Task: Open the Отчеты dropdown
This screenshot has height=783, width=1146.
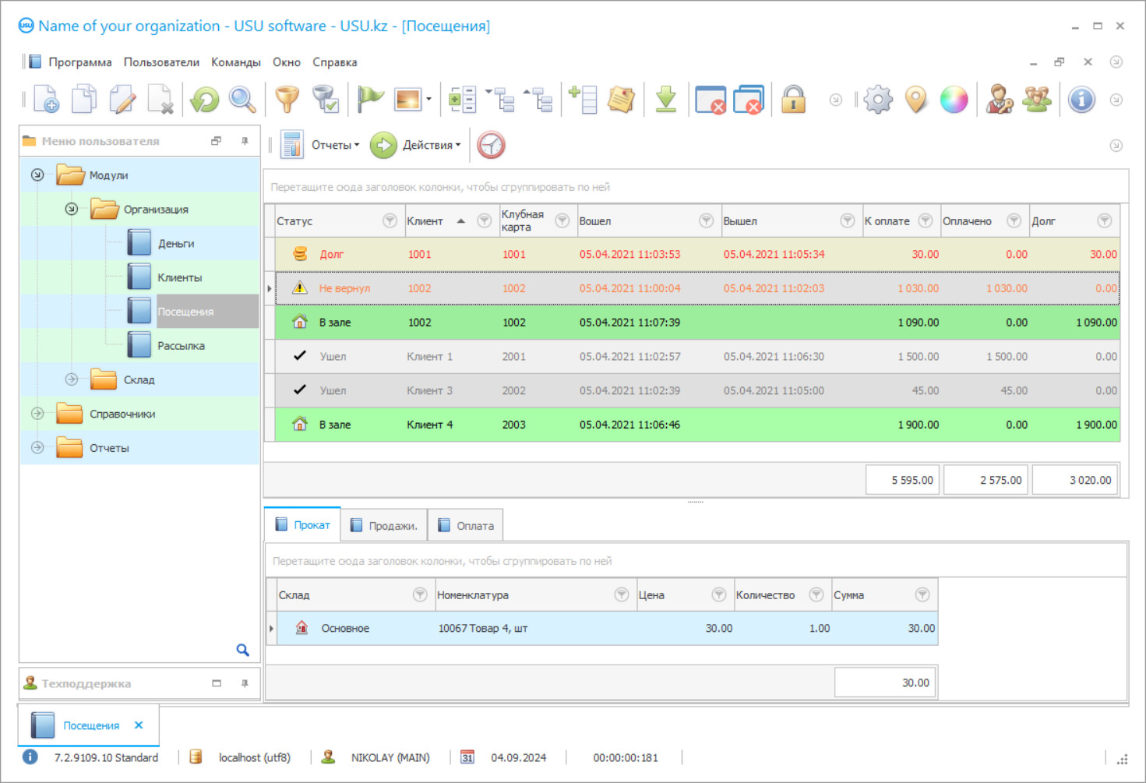Action: [x=335, y=145]
